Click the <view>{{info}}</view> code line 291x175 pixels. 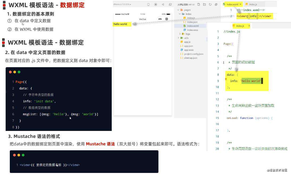[x=254, y=16]
